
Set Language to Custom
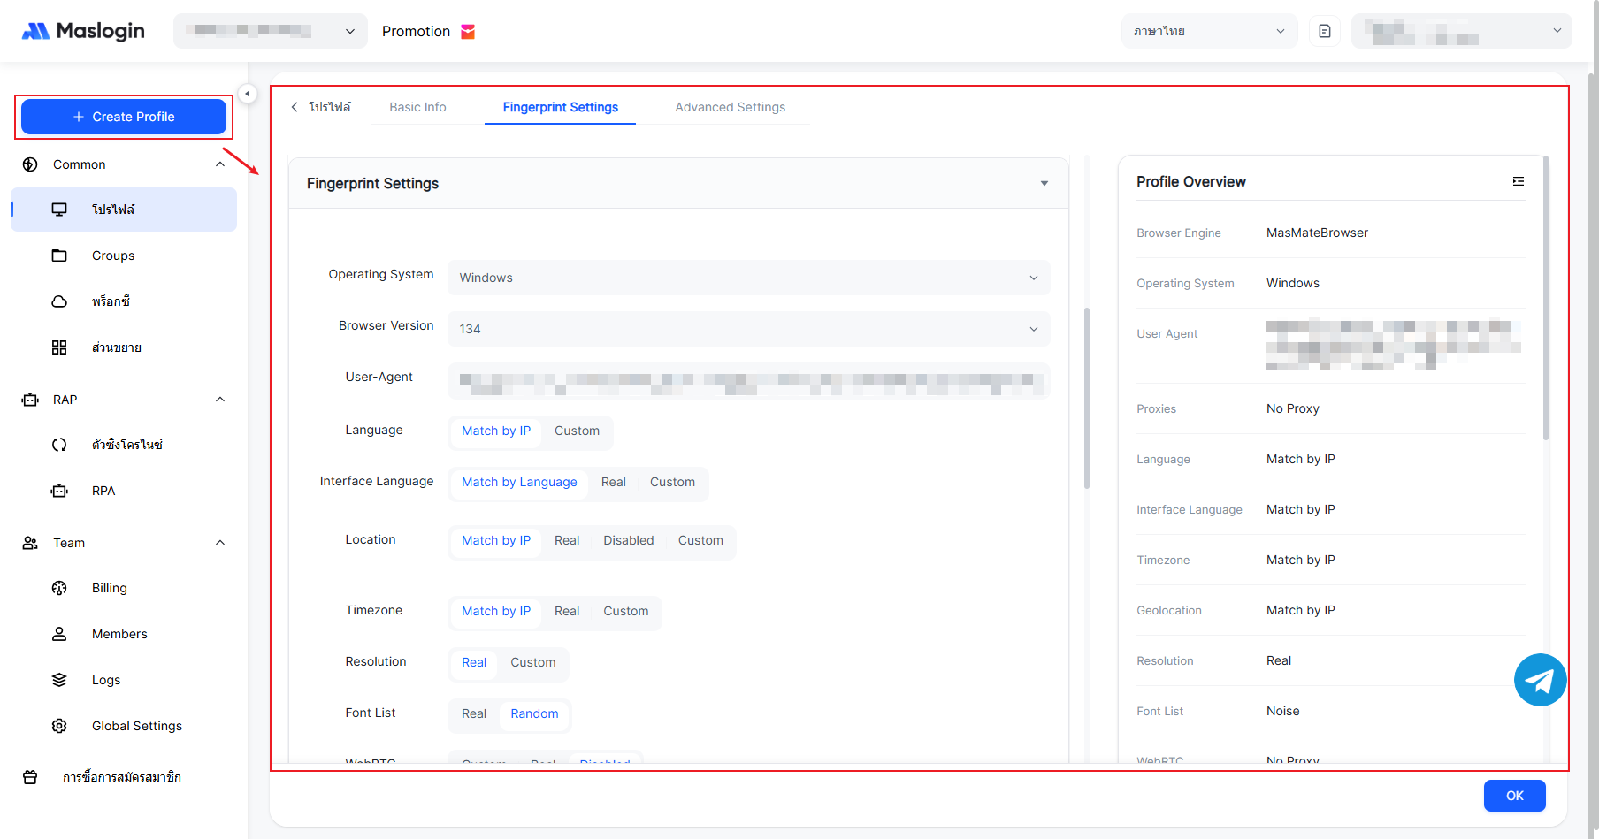[x=577, y=431]
